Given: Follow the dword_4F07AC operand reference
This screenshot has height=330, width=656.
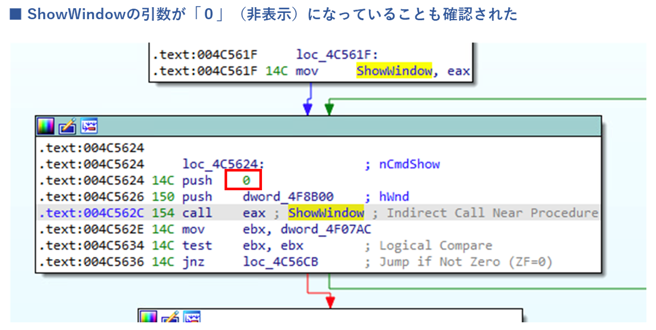Looking at the screenshot, I should pos(326,229).
